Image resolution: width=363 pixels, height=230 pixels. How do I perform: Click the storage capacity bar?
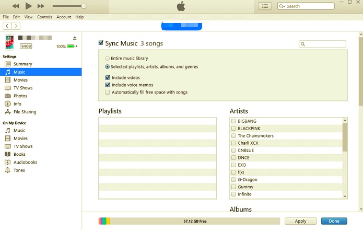click(189, 221)
